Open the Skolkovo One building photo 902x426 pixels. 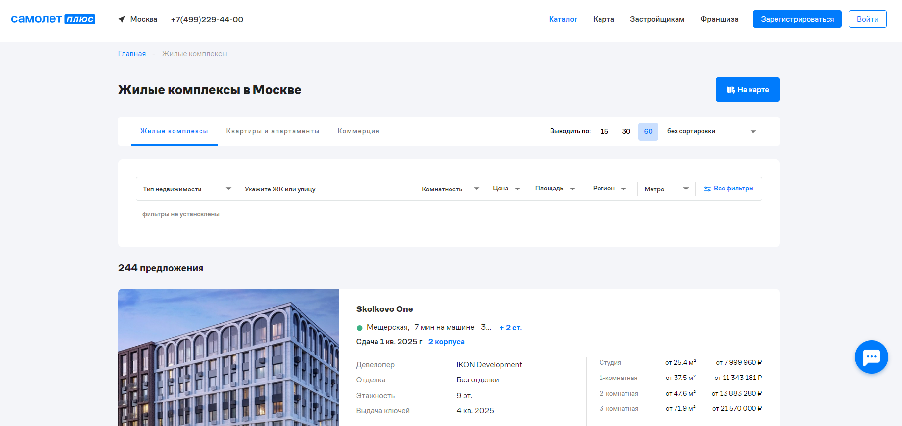(228, 357)
